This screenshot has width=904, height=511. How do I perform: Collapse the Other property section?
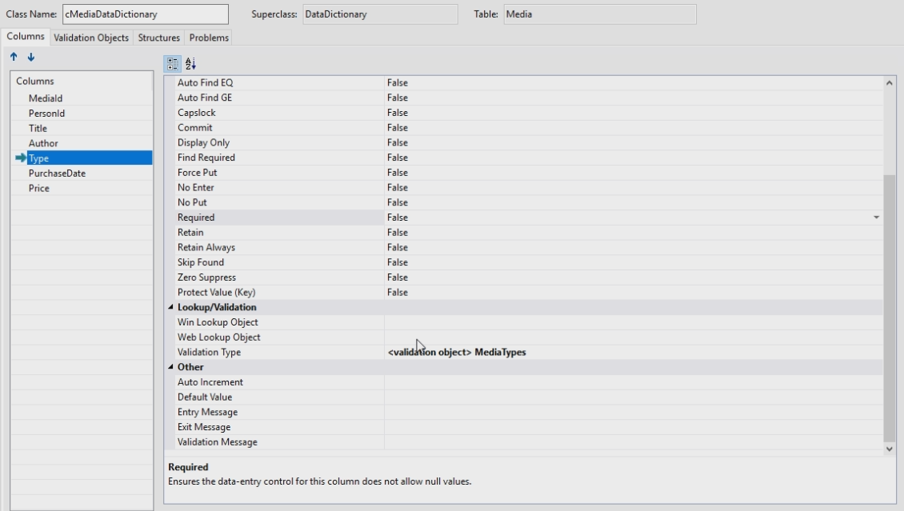point(170,368)
